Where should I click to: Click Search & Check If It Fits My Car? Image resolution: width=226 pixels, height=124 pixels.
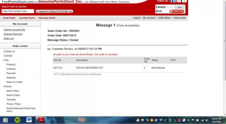click(54, 11)
